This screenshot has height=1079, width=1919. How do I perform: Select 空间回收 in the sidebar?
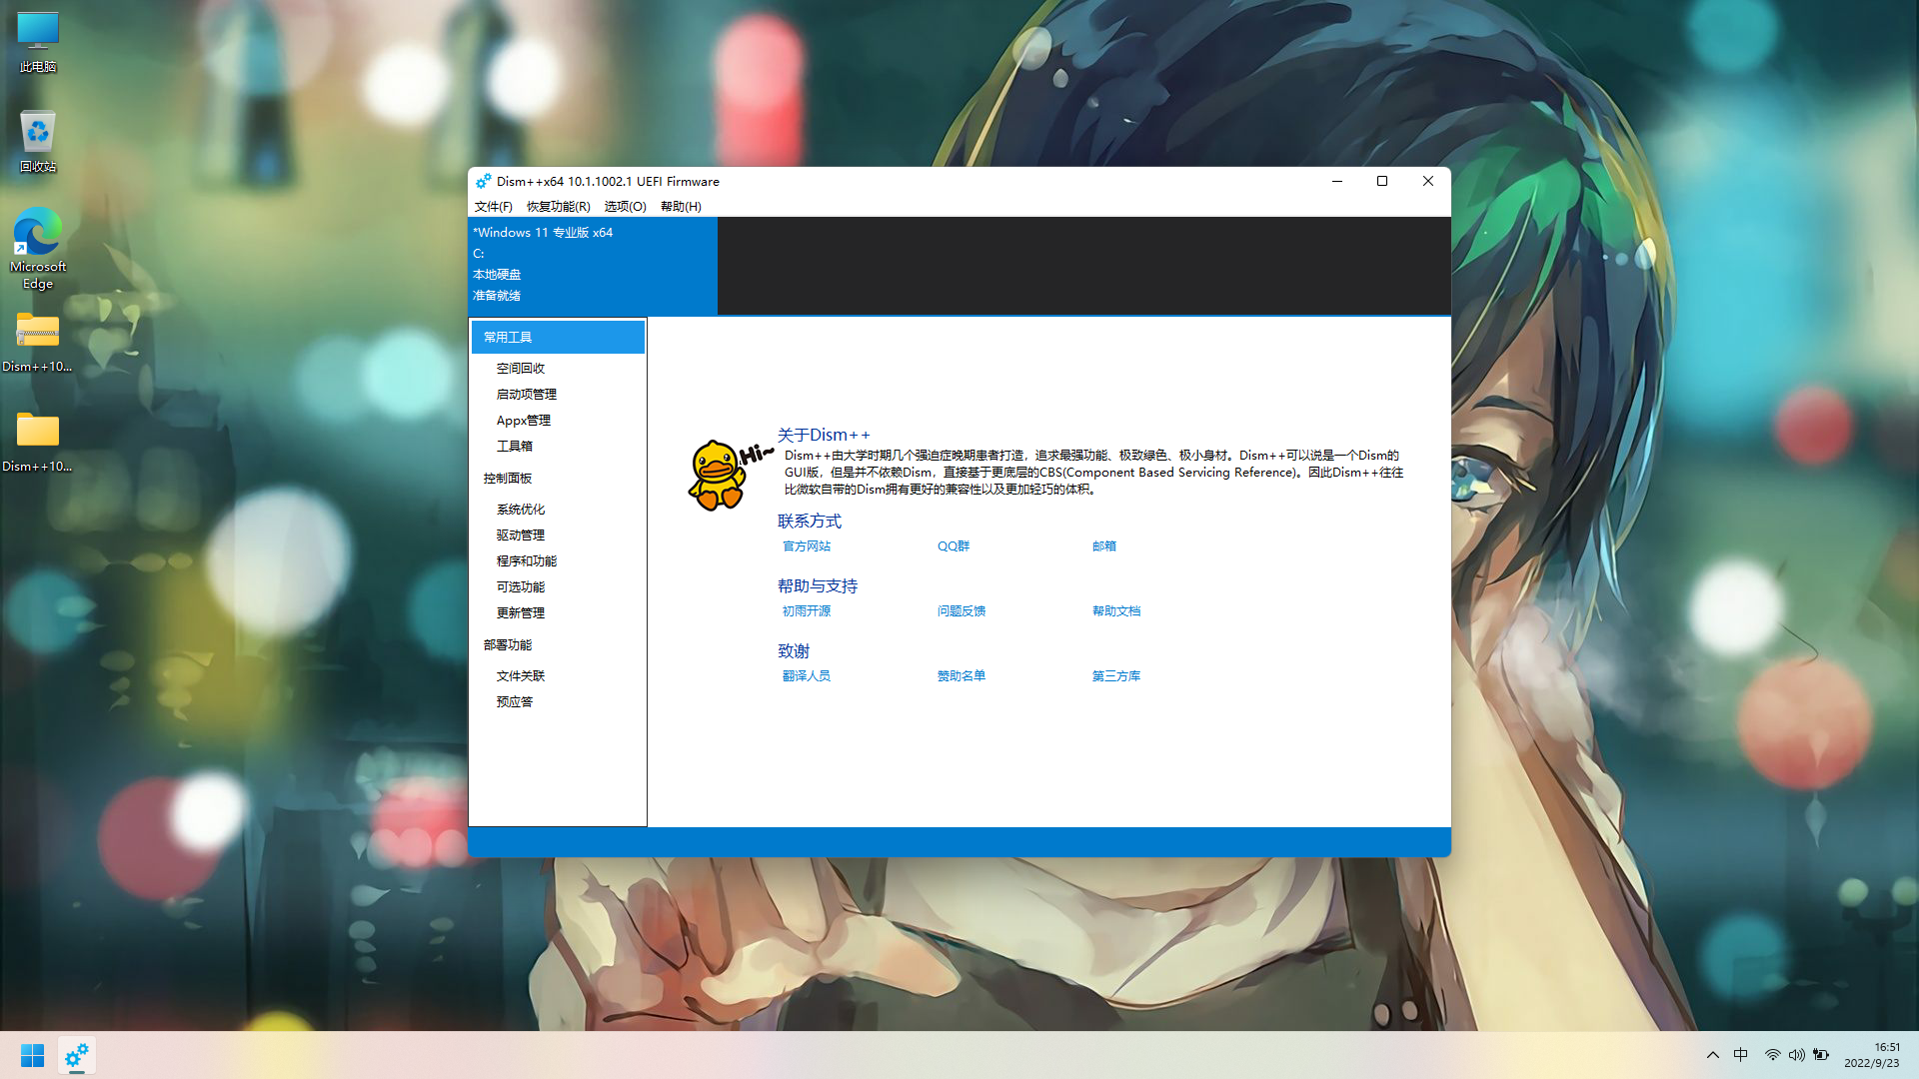point(521,369)
